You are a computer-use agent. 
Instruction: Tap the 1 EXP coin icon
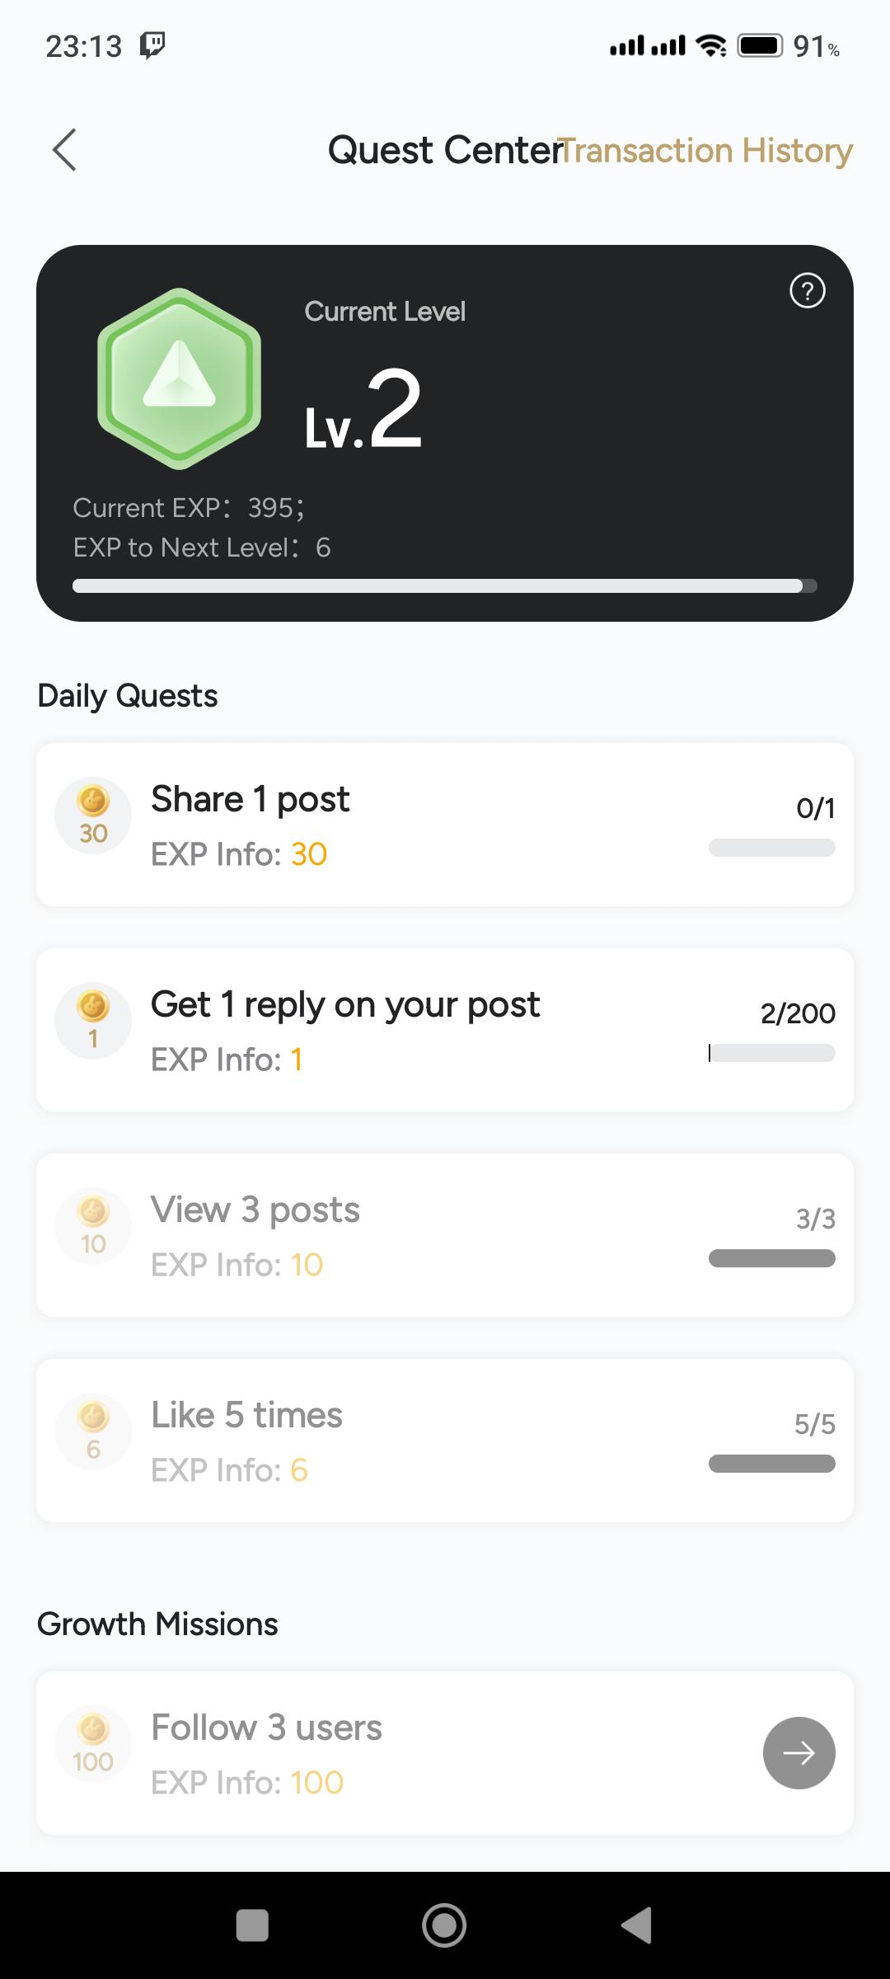point(93,1021)
